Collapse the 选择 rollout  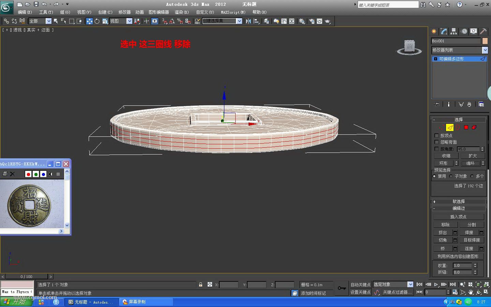tap(458, 119)
